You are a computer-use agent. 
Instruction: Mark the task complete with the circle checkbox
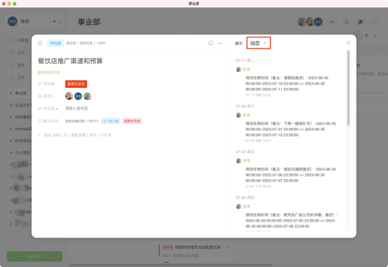40,43
